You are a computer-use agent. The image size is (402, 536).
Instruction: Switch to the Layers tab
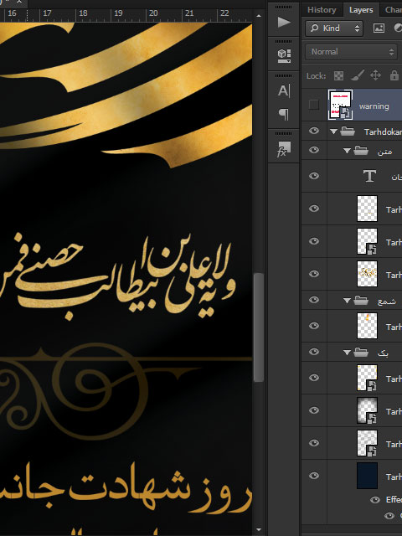361,10
